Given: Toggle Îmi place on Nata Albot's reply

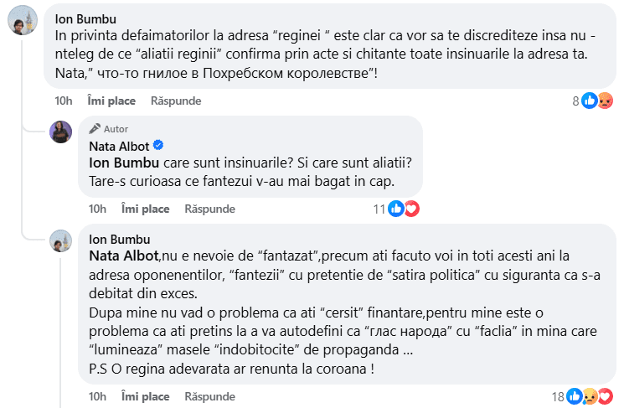Looking at the screenshot, I should pyautogui.click(x=145, y=209).
